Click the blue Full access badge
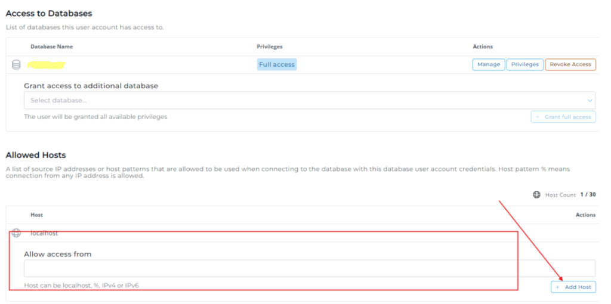611x304 pixels. 277,64
